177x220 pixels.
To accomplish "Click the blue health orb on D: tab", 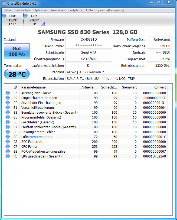I will (25, 16).
